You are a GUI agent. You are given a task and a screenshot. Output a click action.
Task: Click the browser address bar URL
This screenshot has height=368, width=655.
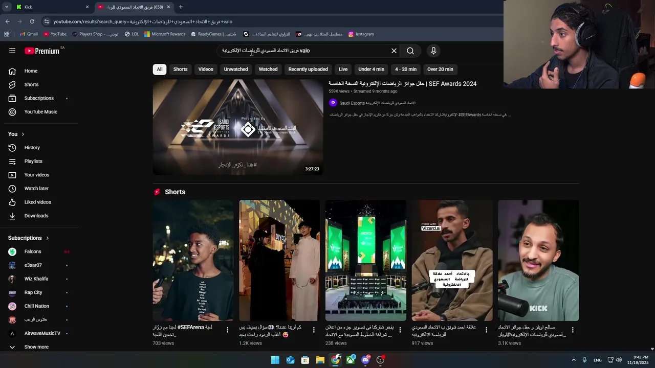[143, 21]
